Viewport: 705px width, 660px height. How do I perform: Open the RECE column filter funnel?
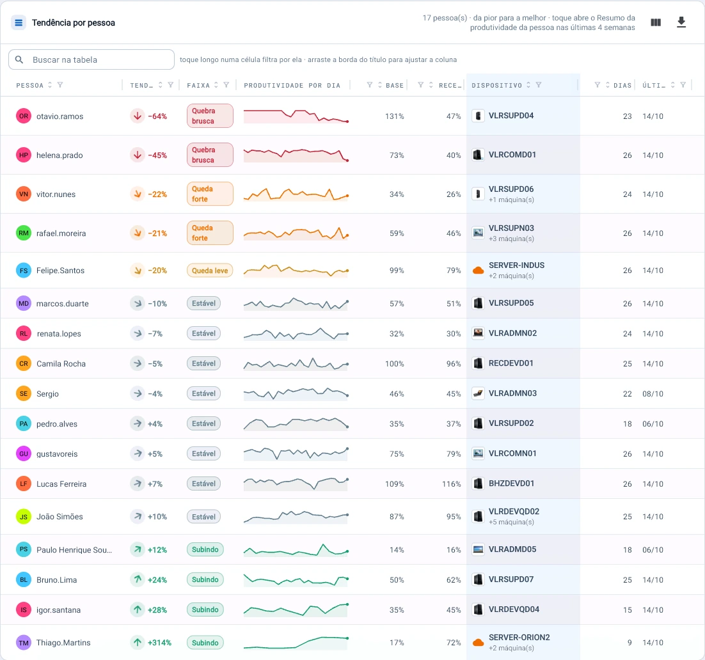[421, 85]
